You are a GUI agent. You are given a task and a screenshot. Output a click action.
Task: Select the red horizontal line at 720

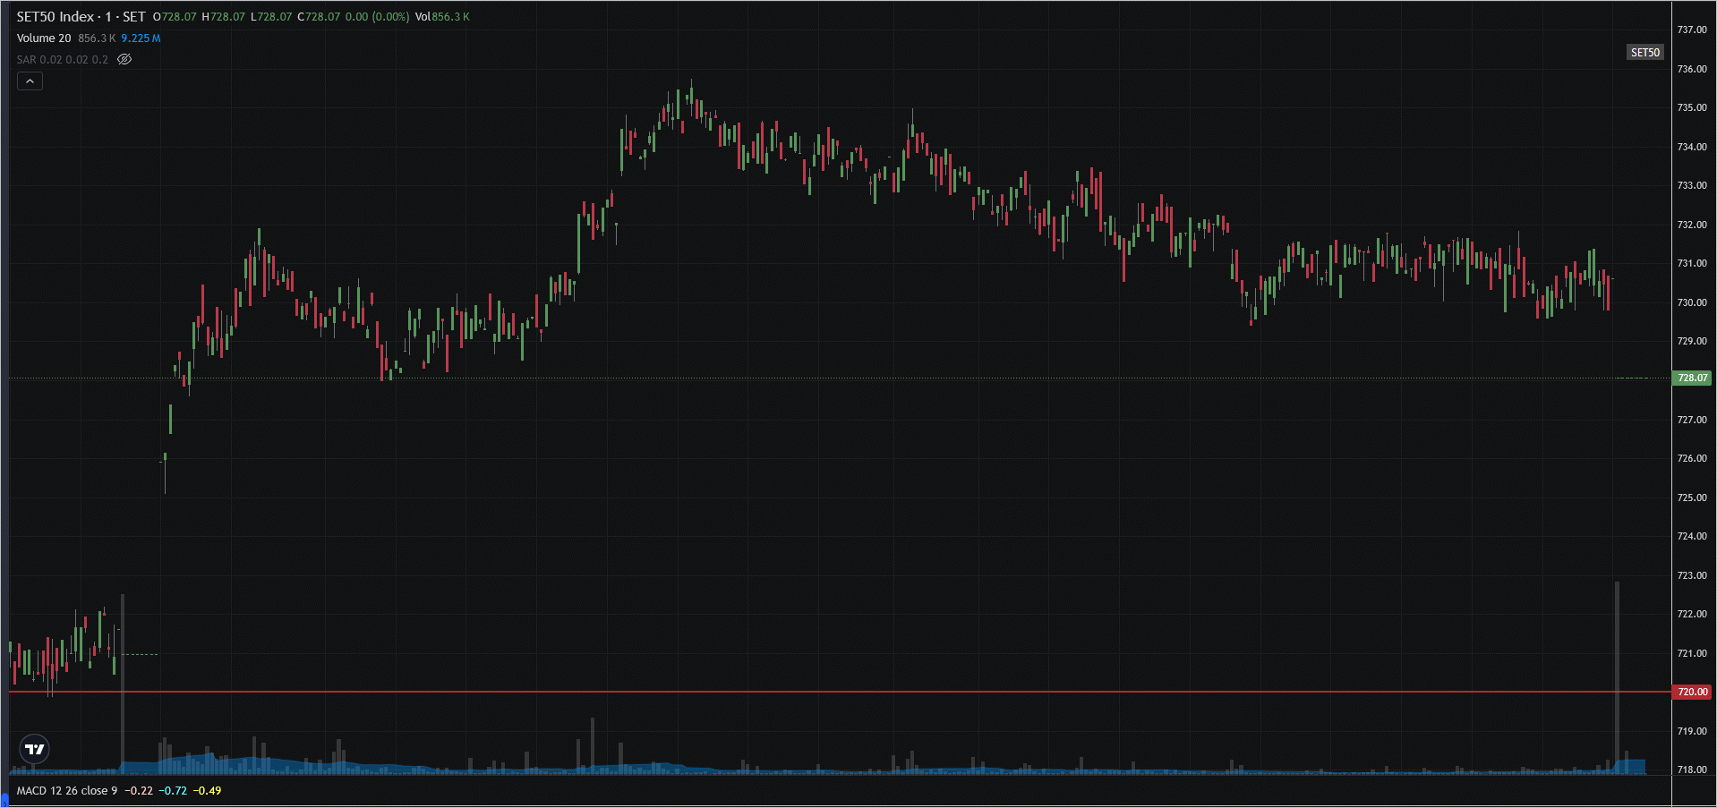(840, 692)
